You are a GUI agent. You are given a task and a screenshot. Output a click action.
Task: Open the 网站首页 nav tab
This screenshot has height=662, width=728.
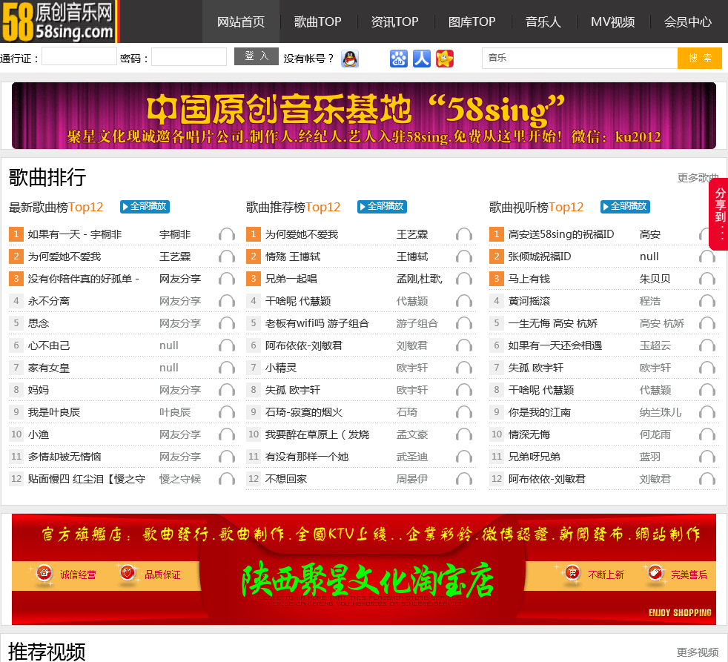coord(241,21)
